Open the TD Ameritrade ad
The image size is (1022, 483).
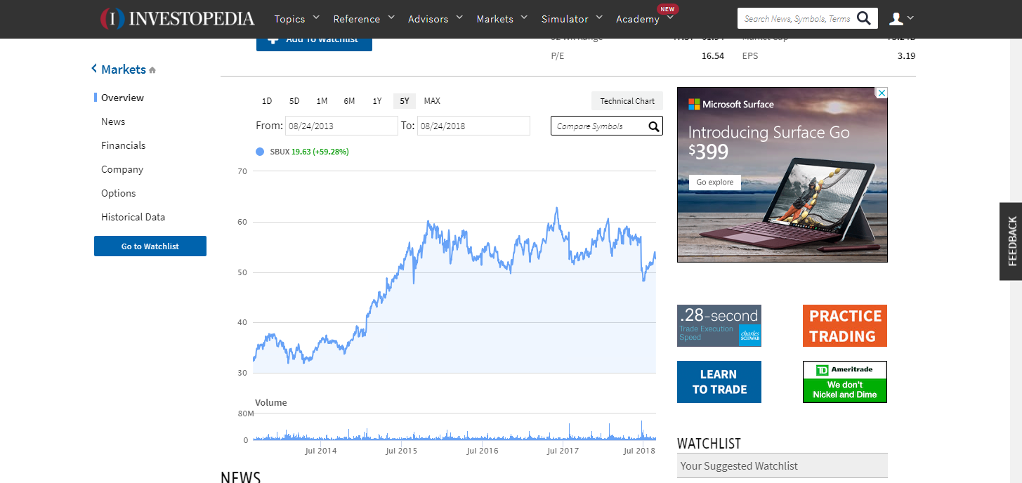(x=845, y=382)
